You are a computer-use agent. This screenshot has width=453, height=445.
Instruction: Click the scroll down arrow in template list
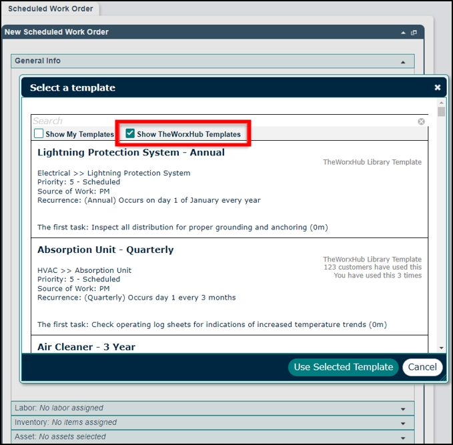[x=441, y=348]
